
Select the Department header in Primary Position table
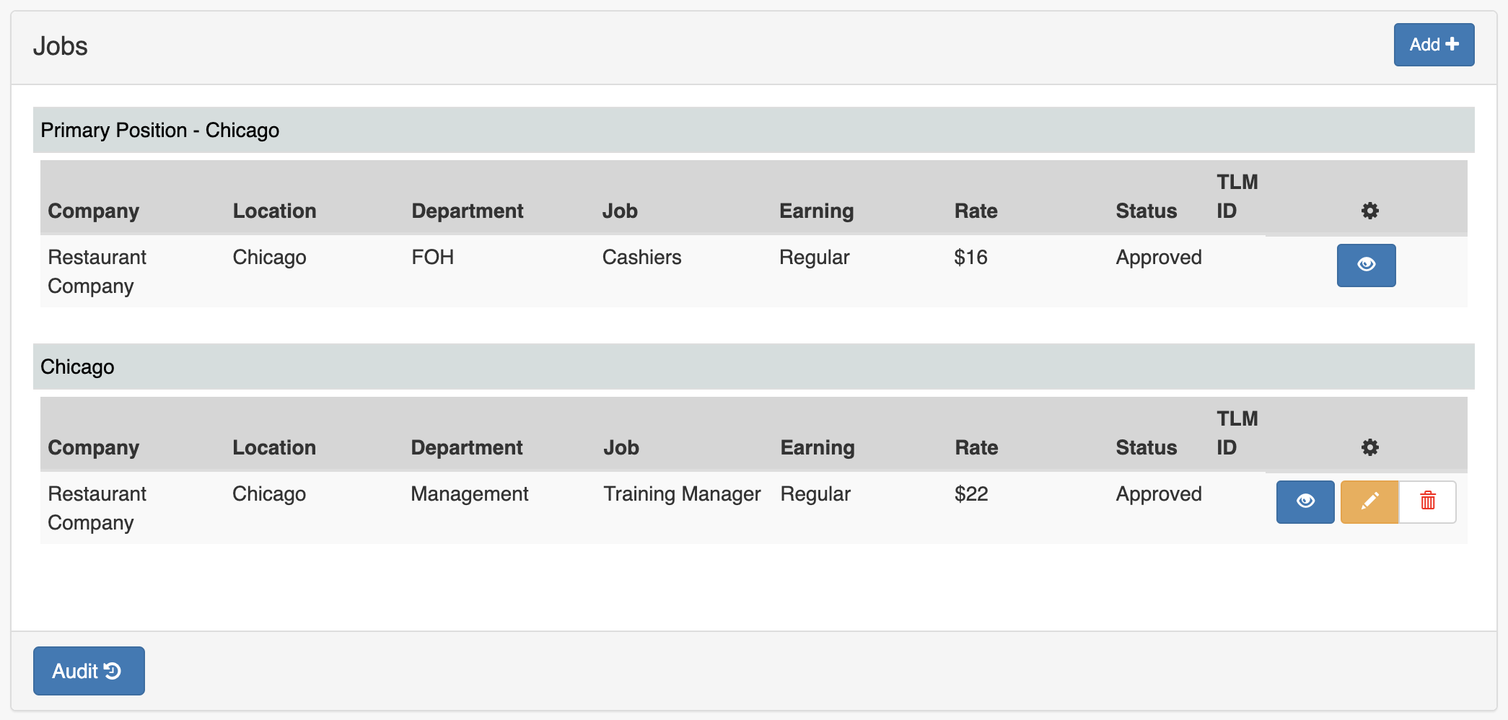point(467,211)
